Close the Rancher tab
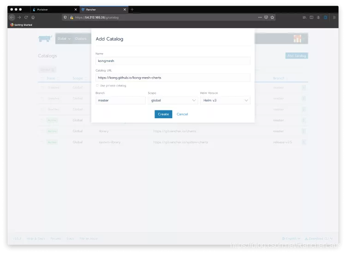Image resolution: width=346 pixels, height=254 pixels. tap(125, 10)
